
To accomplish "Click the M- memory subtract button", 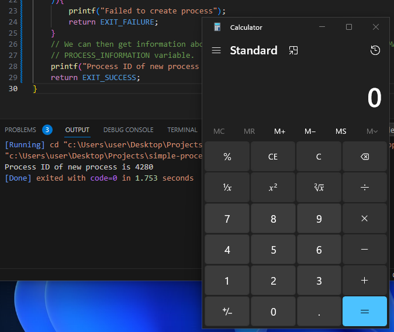I will point(310,131).
